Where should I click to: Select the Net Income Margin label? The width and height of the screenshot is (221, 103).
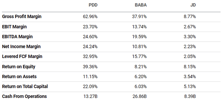pos(21,47)
